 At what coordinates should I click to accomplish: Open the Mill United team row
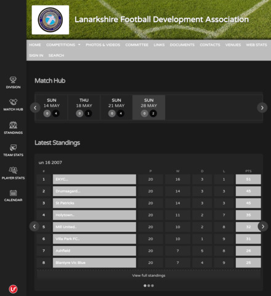point(94,227)
